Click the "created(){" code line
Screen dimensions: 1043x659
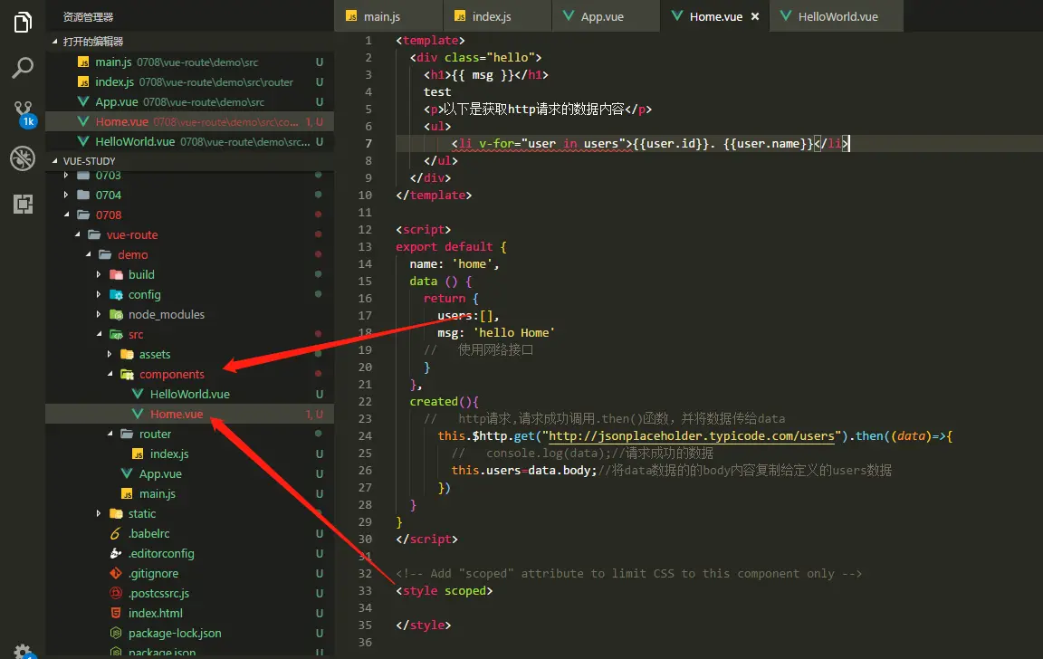[444, 402]
